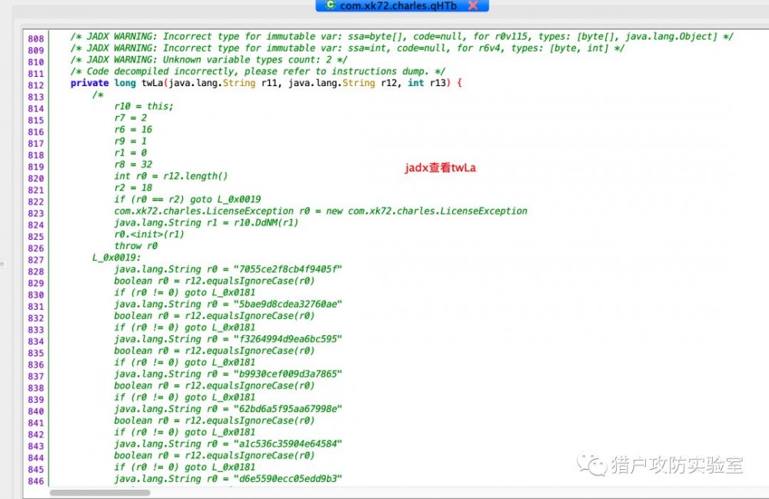Viewport: 769px width, 499px height.
Task: Click line number 846 in the gutter
Action: [36, 481]
